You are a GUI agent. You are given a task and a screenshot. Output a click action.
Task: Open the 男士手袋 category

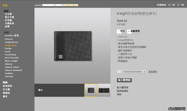coord(9,17)
